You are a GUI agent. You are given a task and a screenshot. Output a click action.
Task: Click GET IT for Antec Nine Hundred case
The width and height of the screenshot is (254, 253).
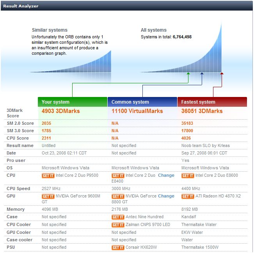pos(118,217)
